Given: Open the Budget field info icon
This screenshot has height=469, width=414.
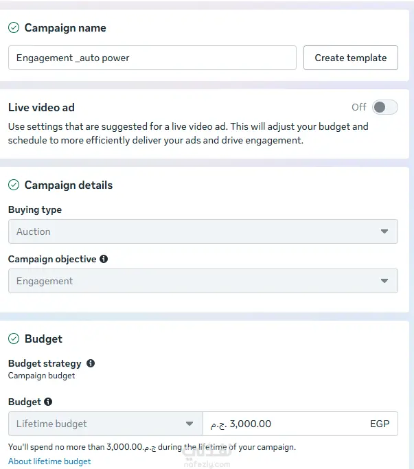Looking at the screenshot, I should (x=48, y=402).
